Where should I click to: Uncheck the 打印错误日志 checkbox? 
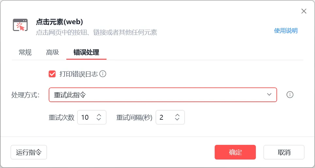(x=52, y=74)
